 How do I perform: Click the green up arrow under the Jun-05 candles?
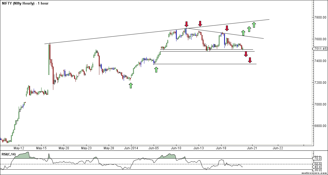coord(156,70)
